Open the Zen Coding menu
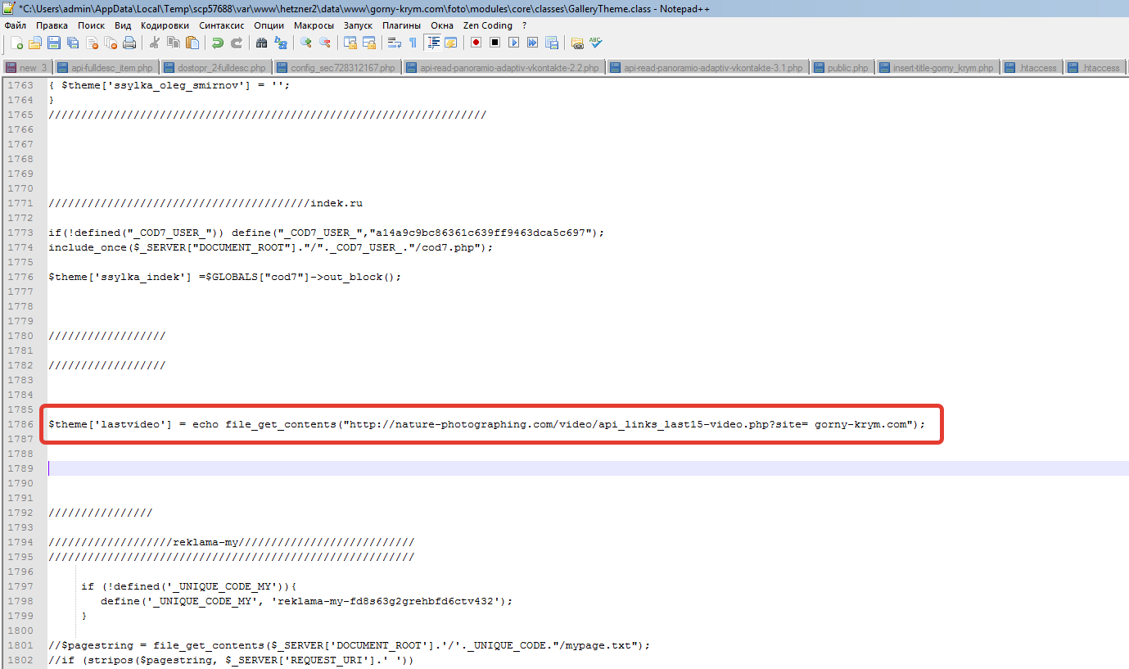The image size is (1129, 669). pos(487,25)
